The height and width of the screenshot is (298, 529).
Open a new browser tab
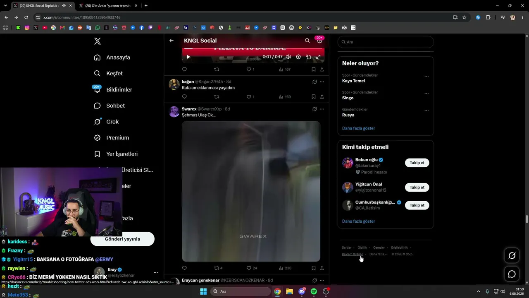click(x=146, y=6)
